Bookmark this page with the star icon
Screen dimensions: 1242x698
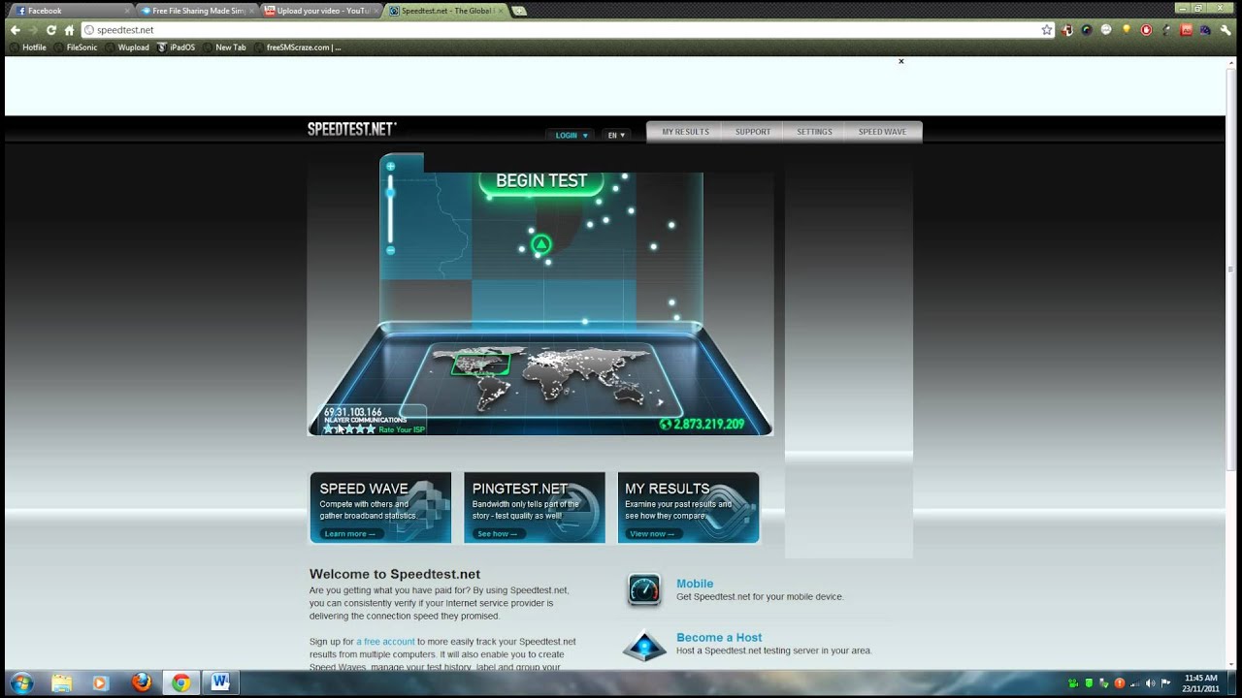click(x=1046, y=30)
